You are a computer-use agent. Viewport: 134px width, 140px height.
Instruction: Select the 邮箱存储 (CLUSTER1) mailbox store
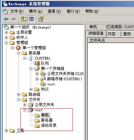click(x=64, y=79)
